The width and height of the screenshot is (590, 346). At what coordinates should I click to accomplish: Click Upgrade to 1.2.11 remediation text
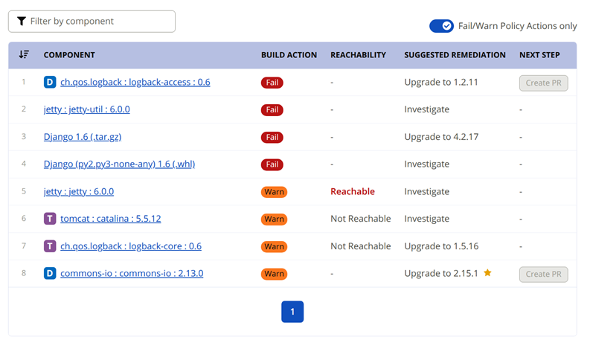click(441, 82)
